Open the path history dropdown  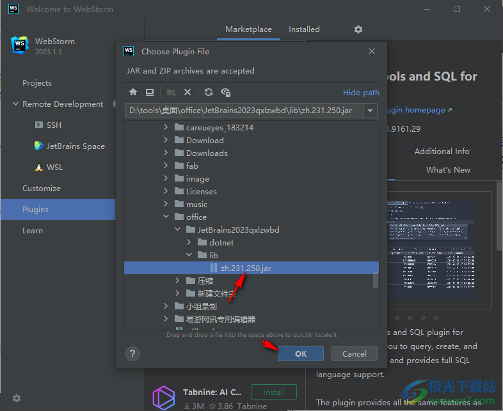370,111
